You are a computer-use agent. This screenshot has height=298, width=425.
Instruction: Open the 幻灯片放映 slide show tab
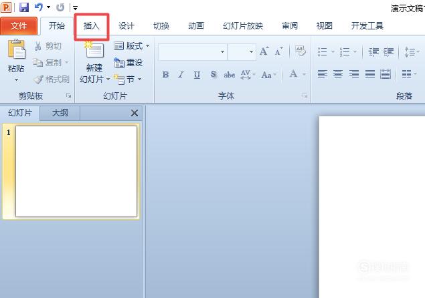pyautogui.click(x=243, y=26)
